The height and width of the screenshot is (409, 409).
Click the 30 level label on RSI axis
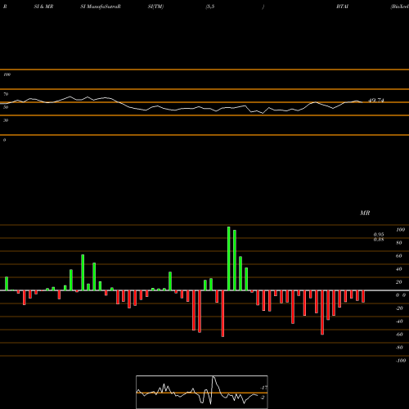point(6,120)
